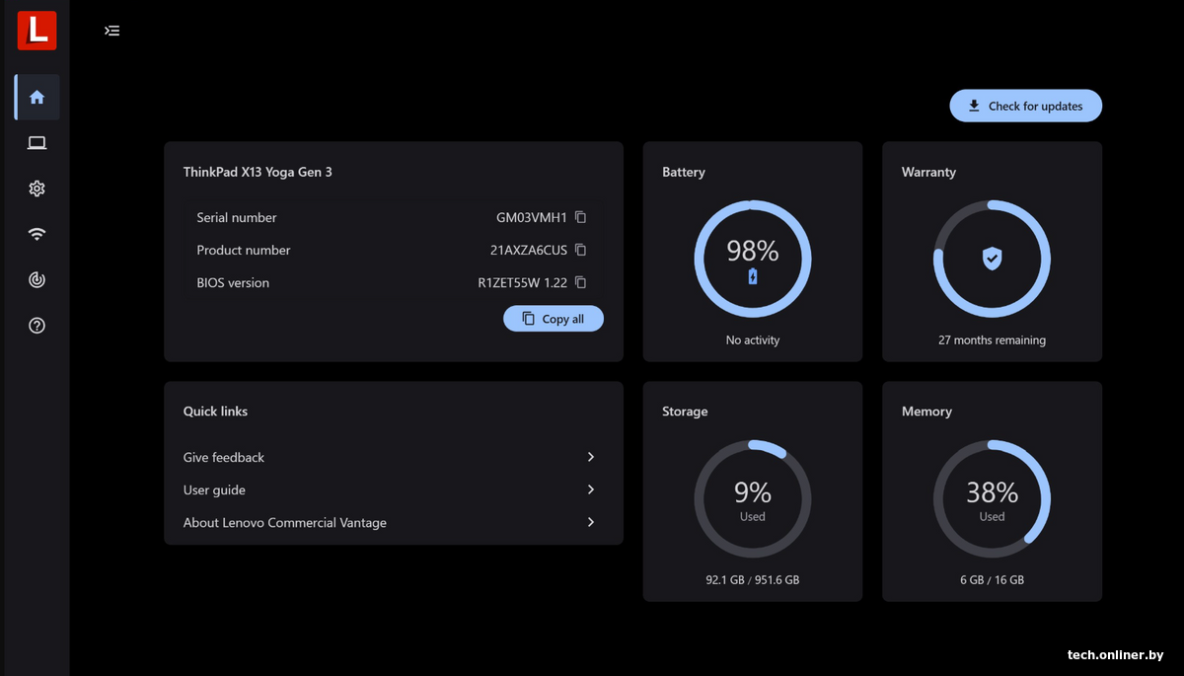This screenshot has width=1184, height=676.
Task: Click the Memory card heading
Action: coord(926,412)
